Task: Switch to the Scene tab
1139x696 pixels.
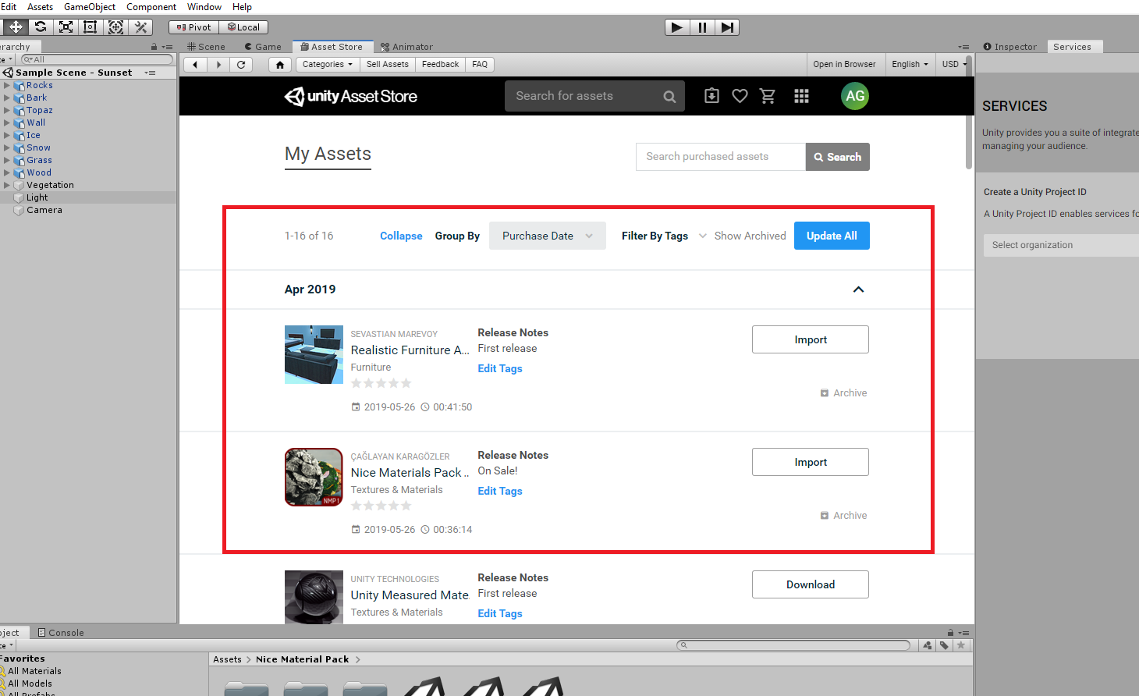Action: coord(206,47)
